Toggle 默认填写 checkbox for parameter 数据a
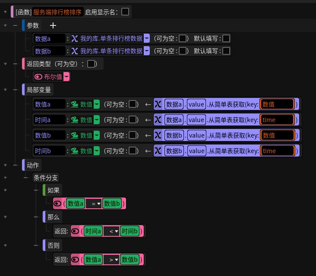The image size is (316, 276). point(226,38)
